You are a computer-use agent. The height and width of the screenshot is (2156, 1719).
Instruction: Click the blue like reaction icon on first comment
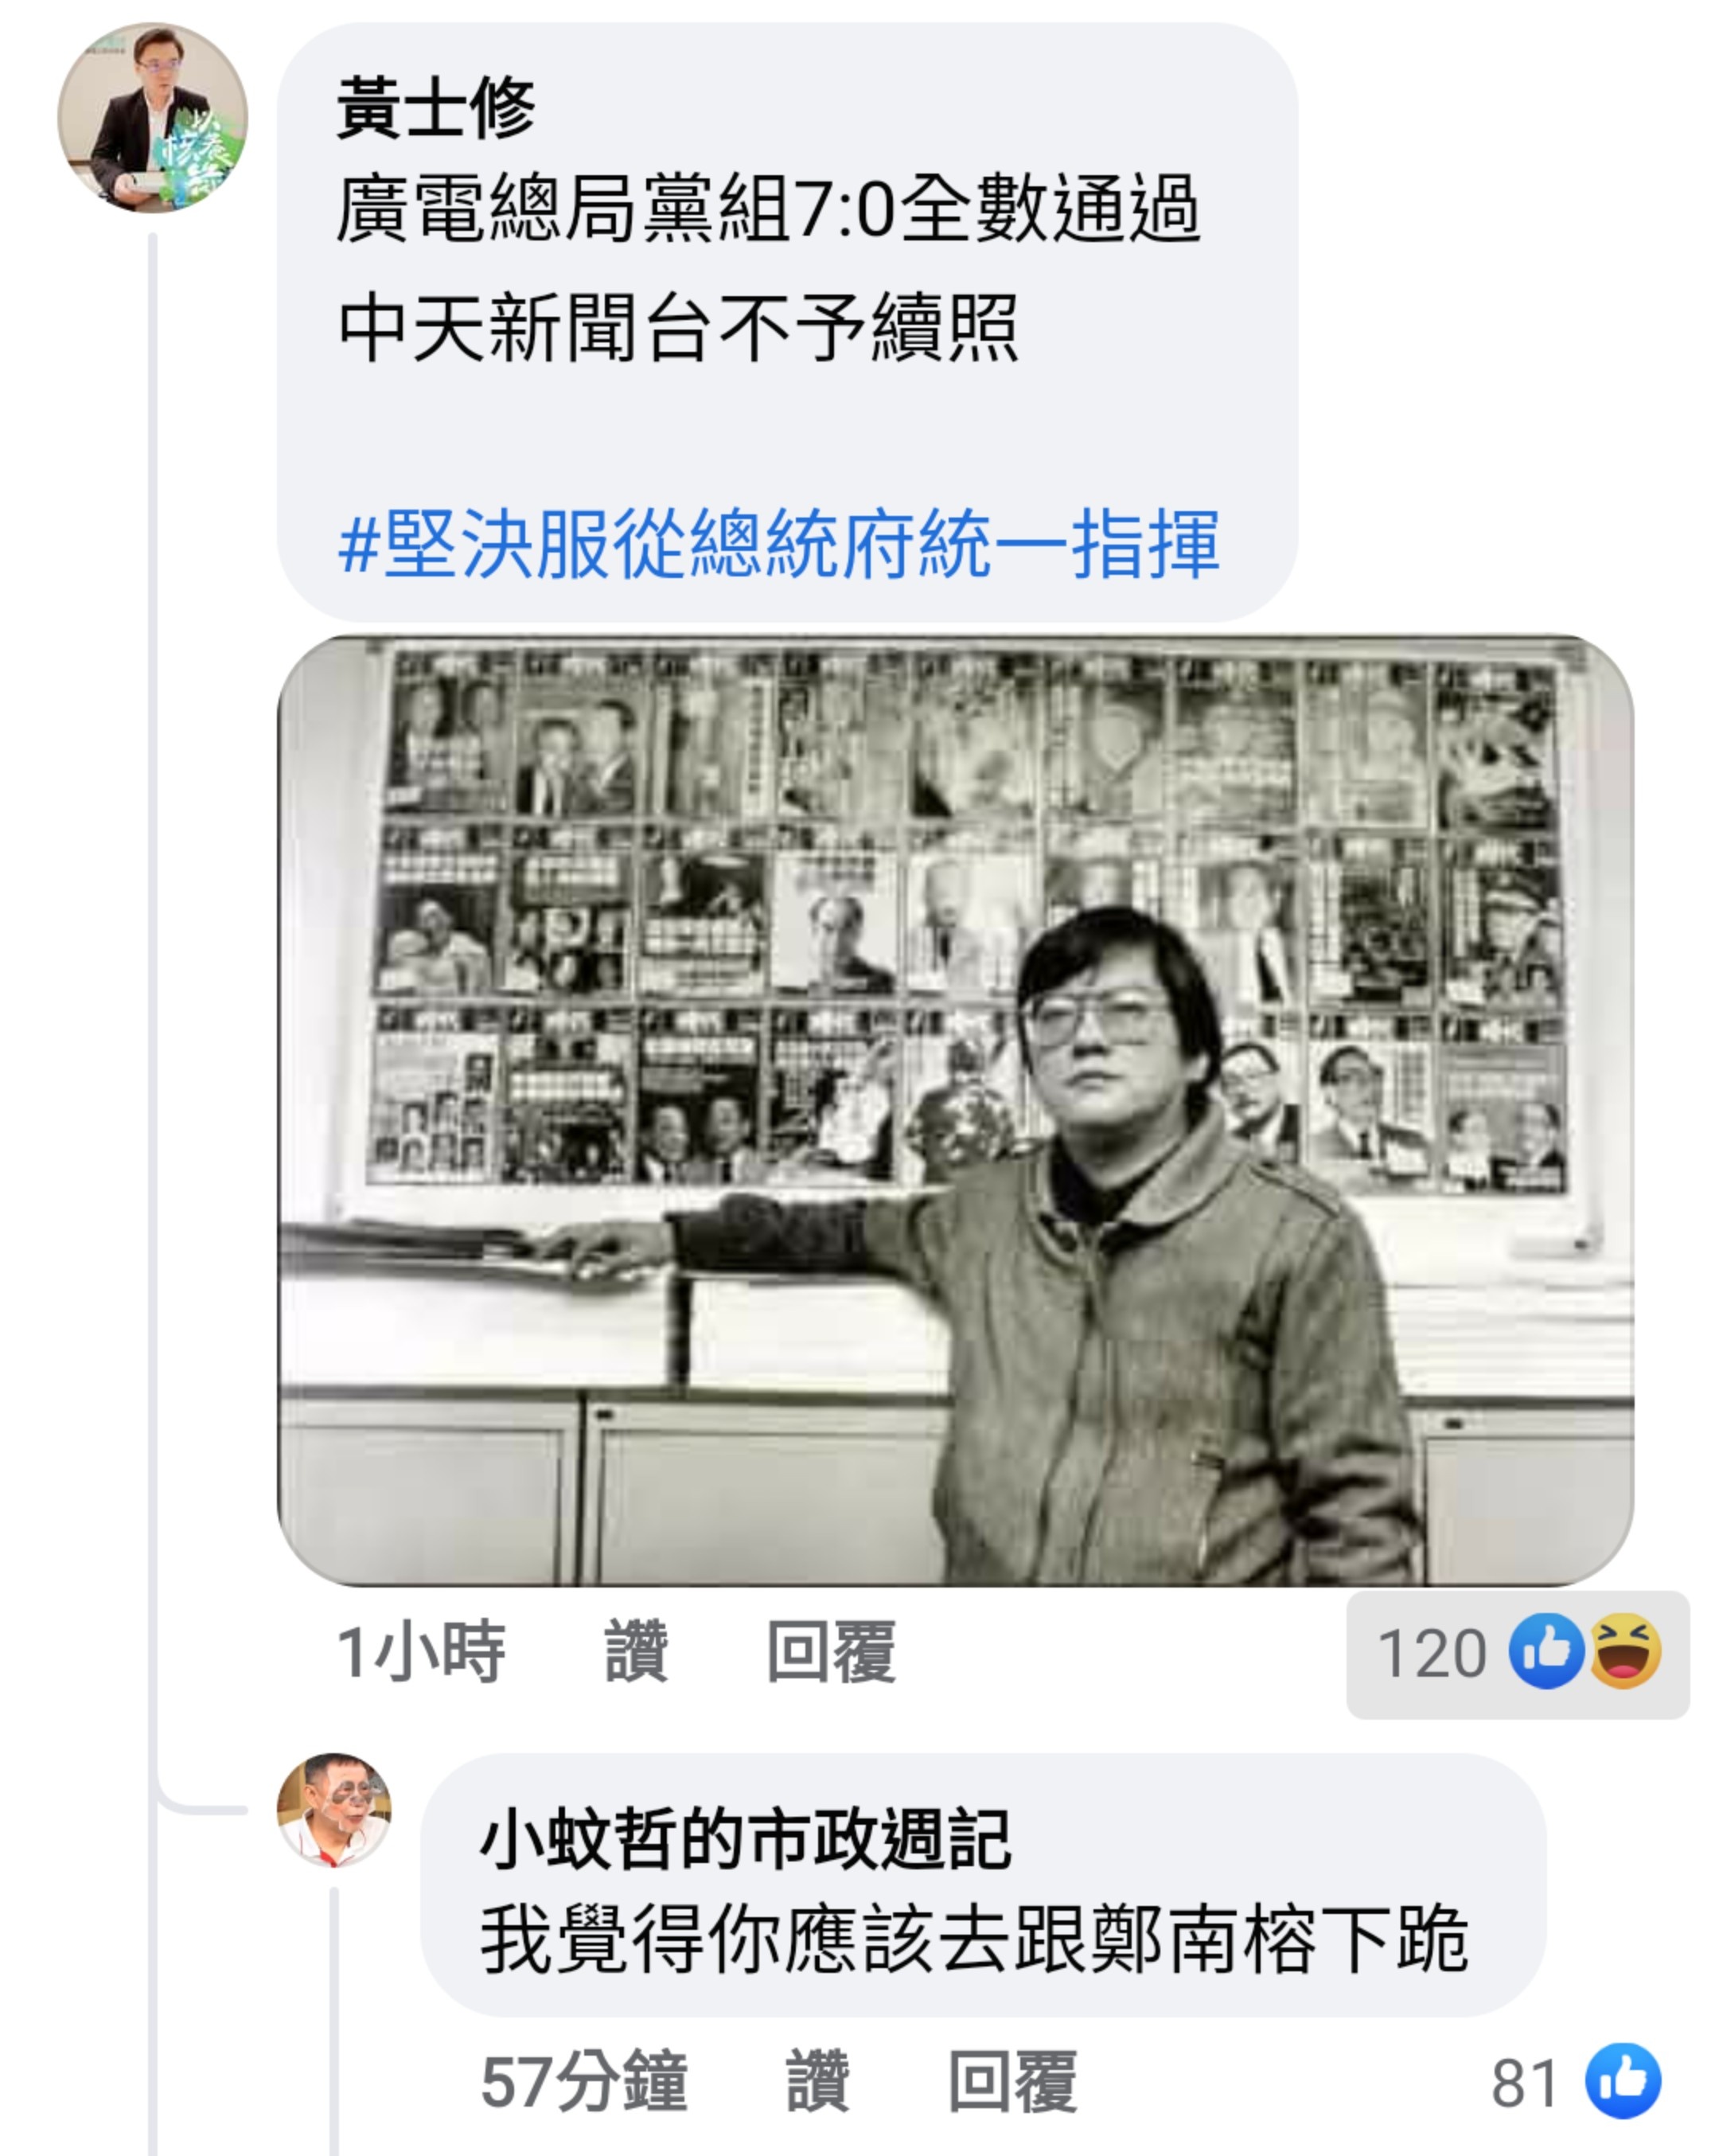pyautogui.click(x=1546, y=1651)
